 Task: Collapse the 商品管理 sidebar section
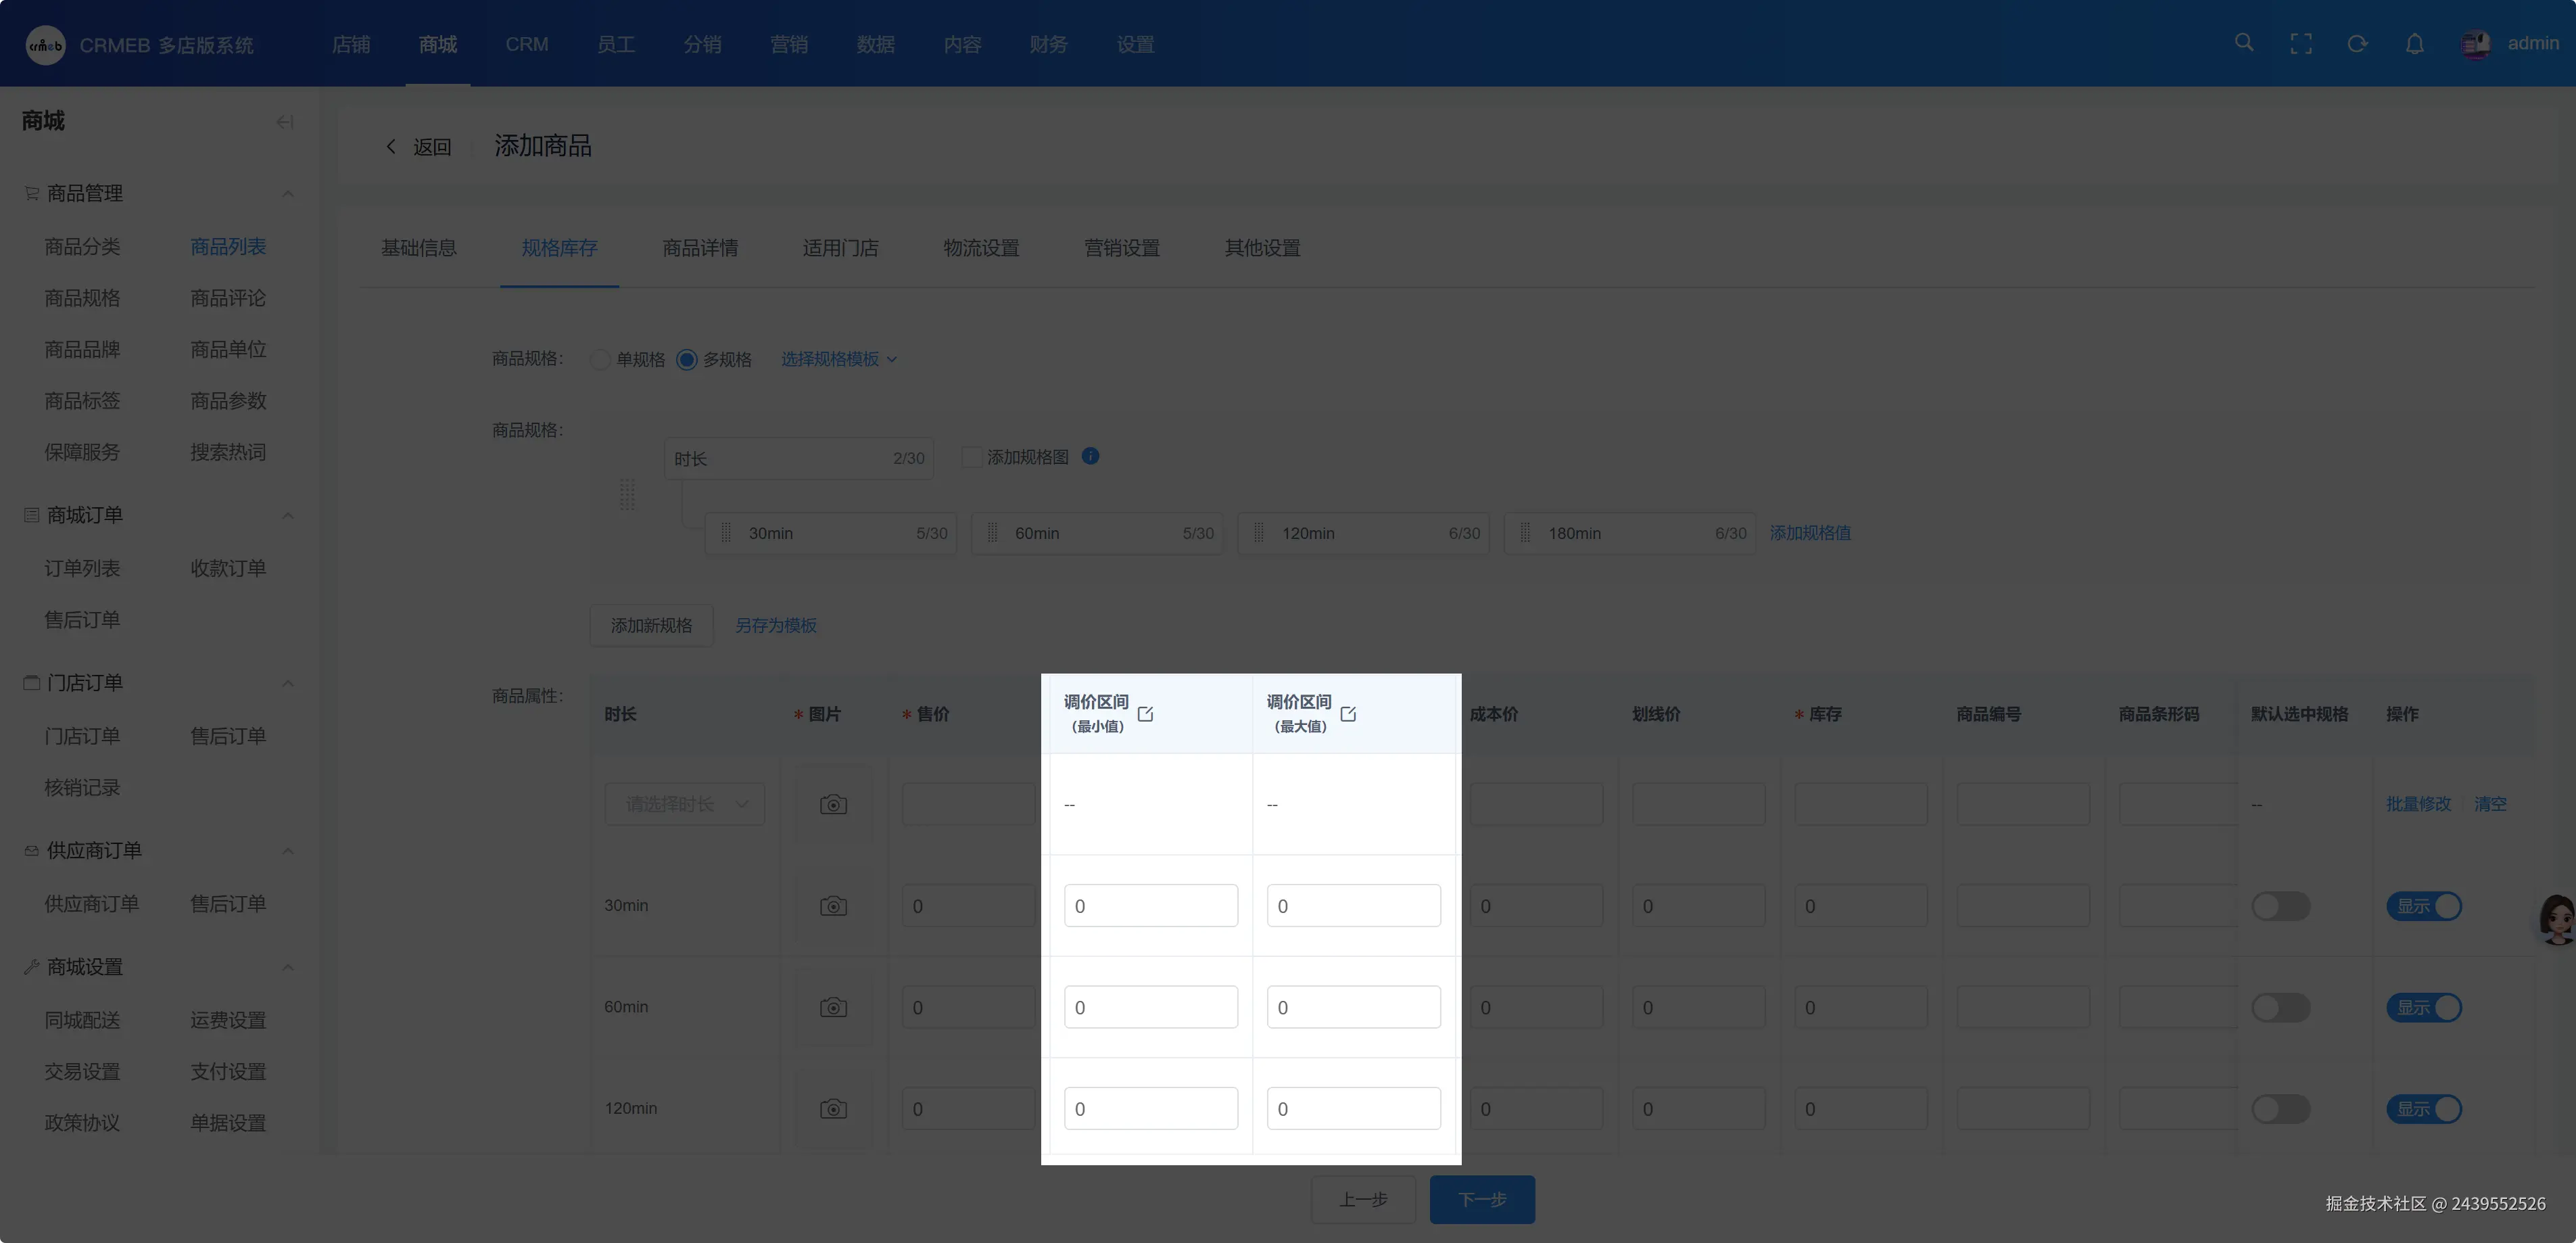click(288, 193)
